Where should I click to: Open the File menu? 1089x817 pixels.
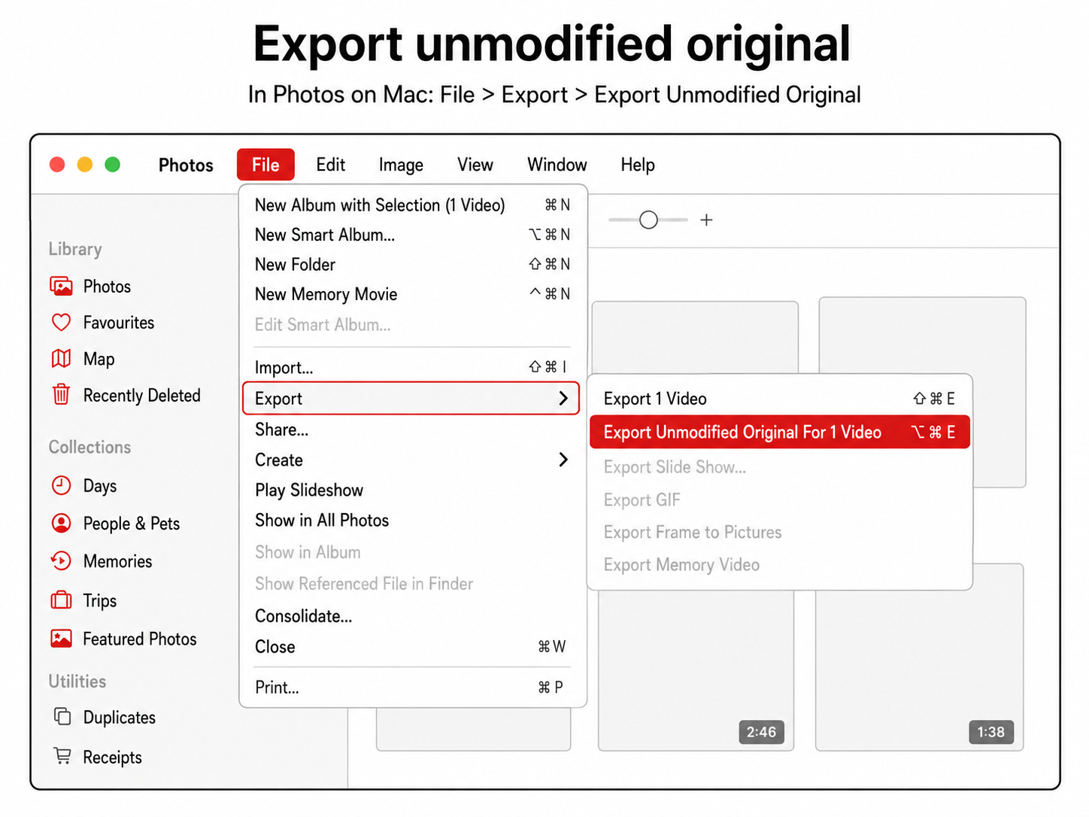coord(265,165)
